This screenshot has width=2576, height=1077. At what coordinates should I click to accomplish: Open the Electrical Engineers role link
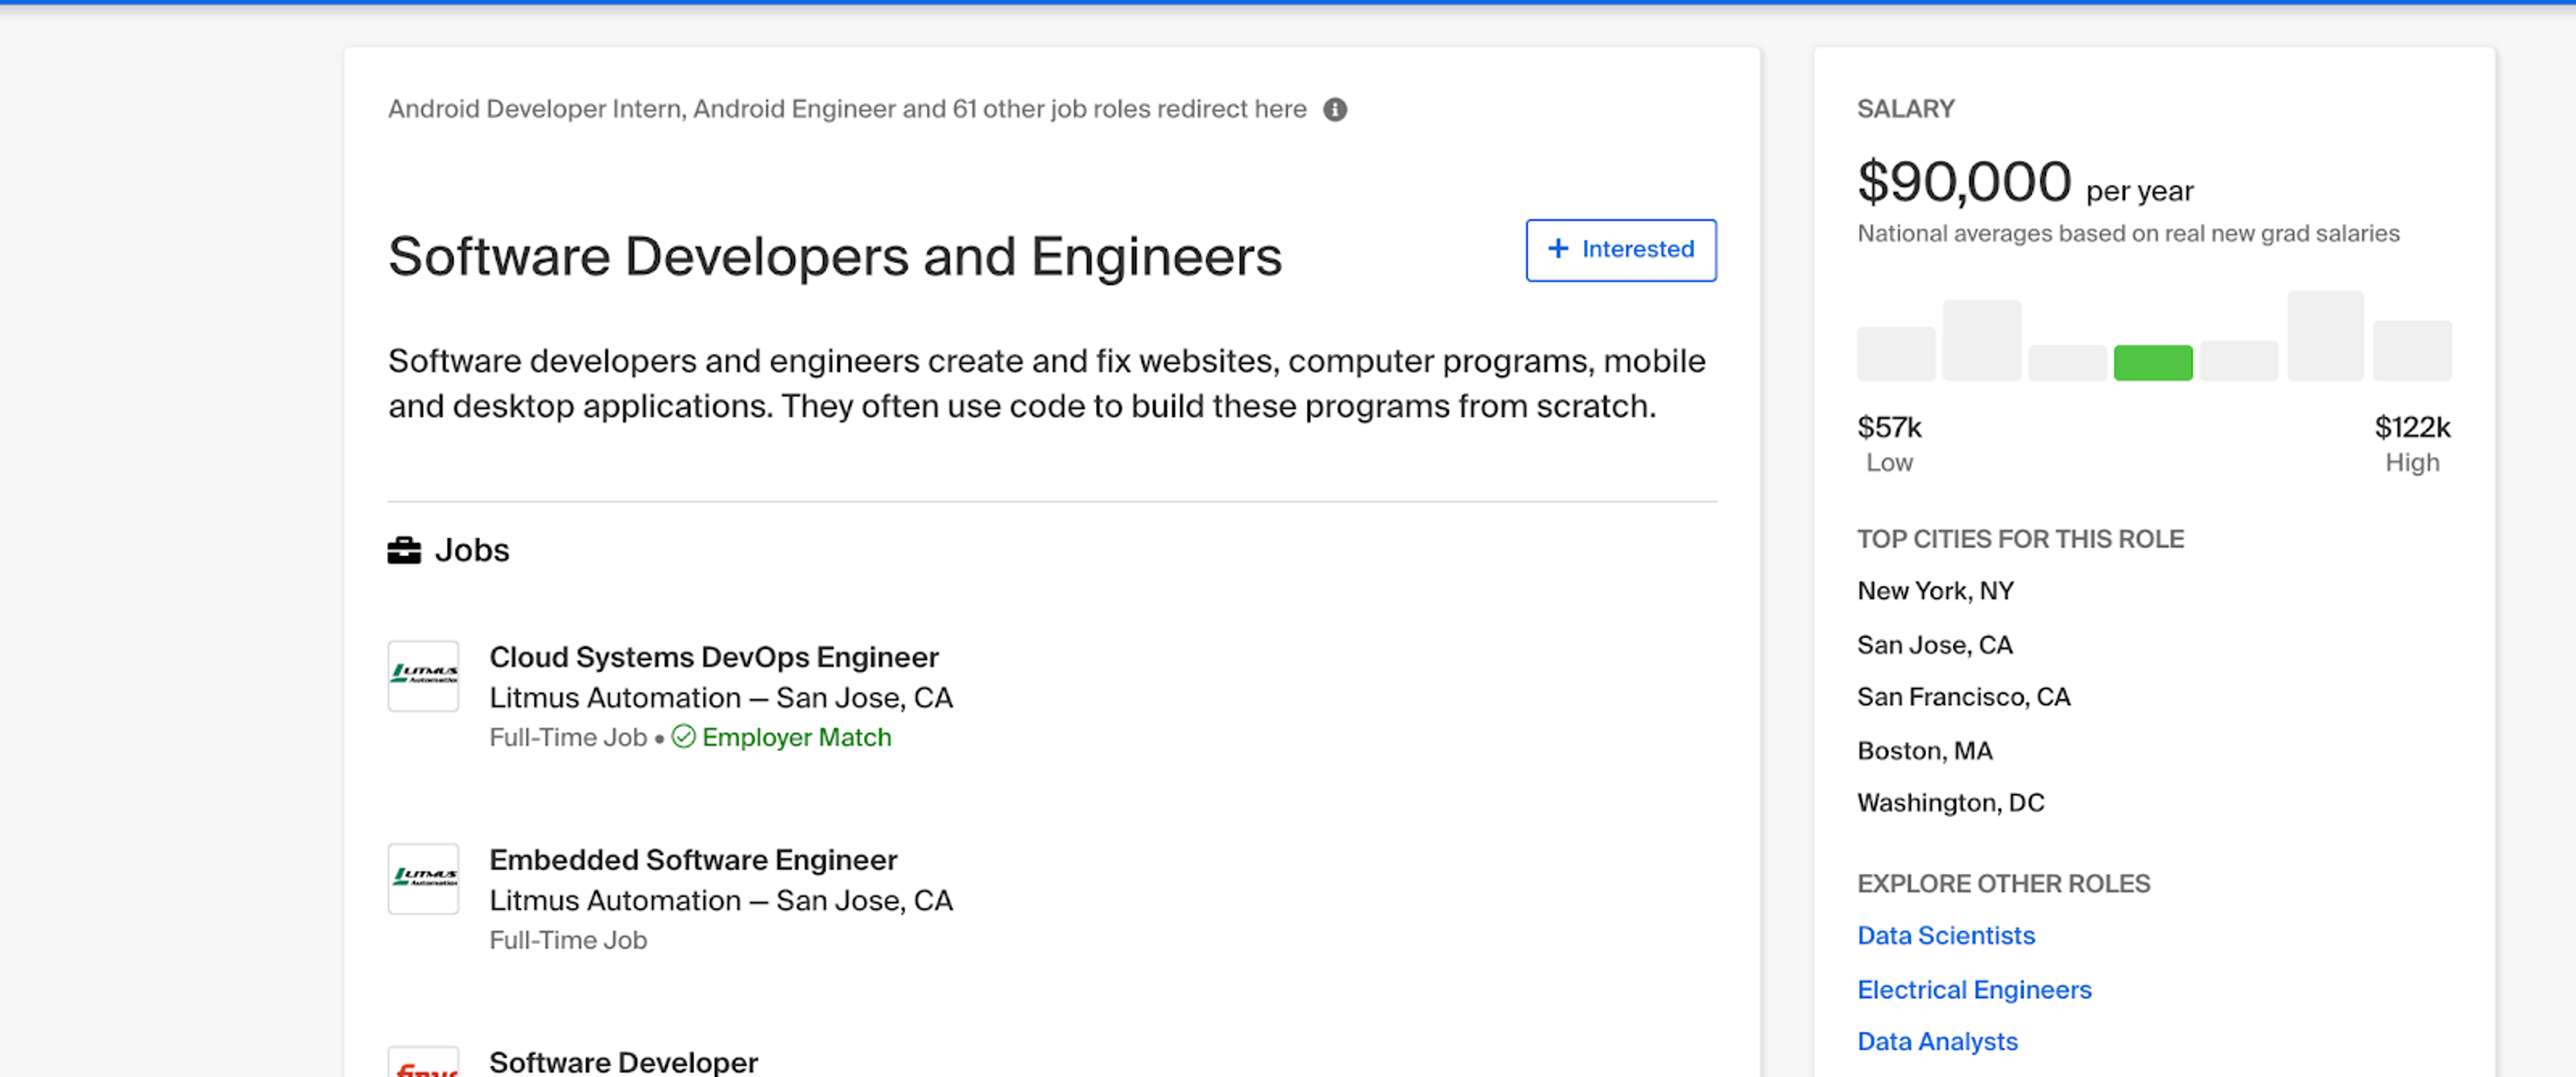click(x=1973, y=989)
